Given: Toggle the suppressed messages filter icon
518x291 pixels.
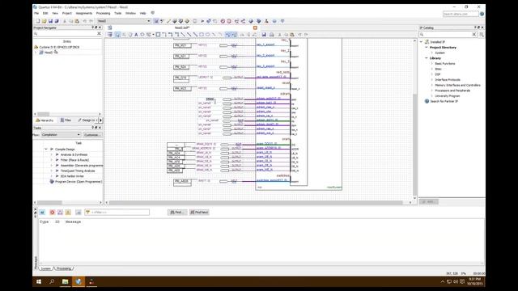Looking at the screenshot, I should click(79, 212).
